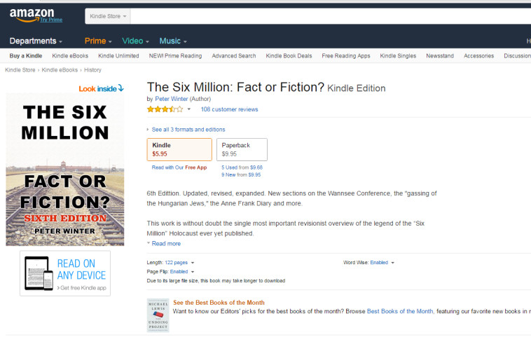Click into the Amazon search field
Screen dimensions: 531x337
[329, 15]
